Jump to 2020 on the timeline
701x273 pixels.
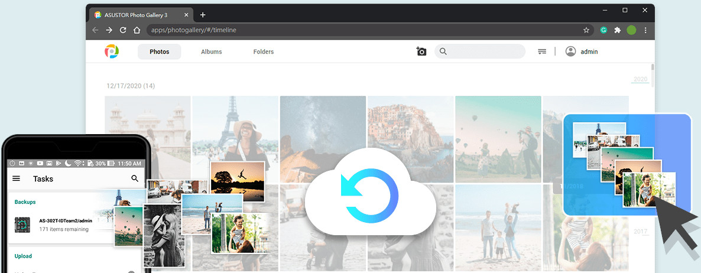point(640,80)
